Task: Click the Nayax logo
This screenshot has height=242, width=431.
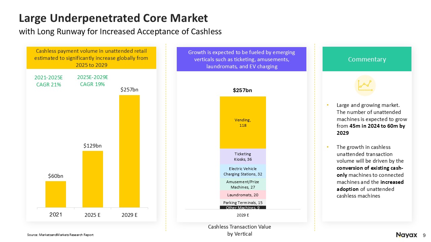Action: pyautogui.click(x=406, y=235)
